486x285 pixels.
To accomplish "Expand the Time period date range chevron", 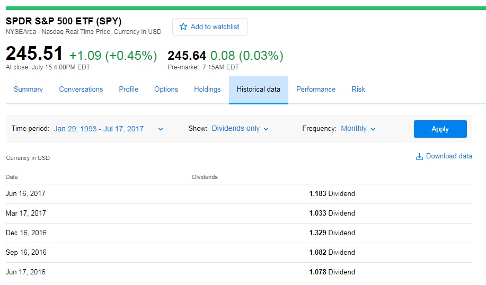I will coord(161,129).
